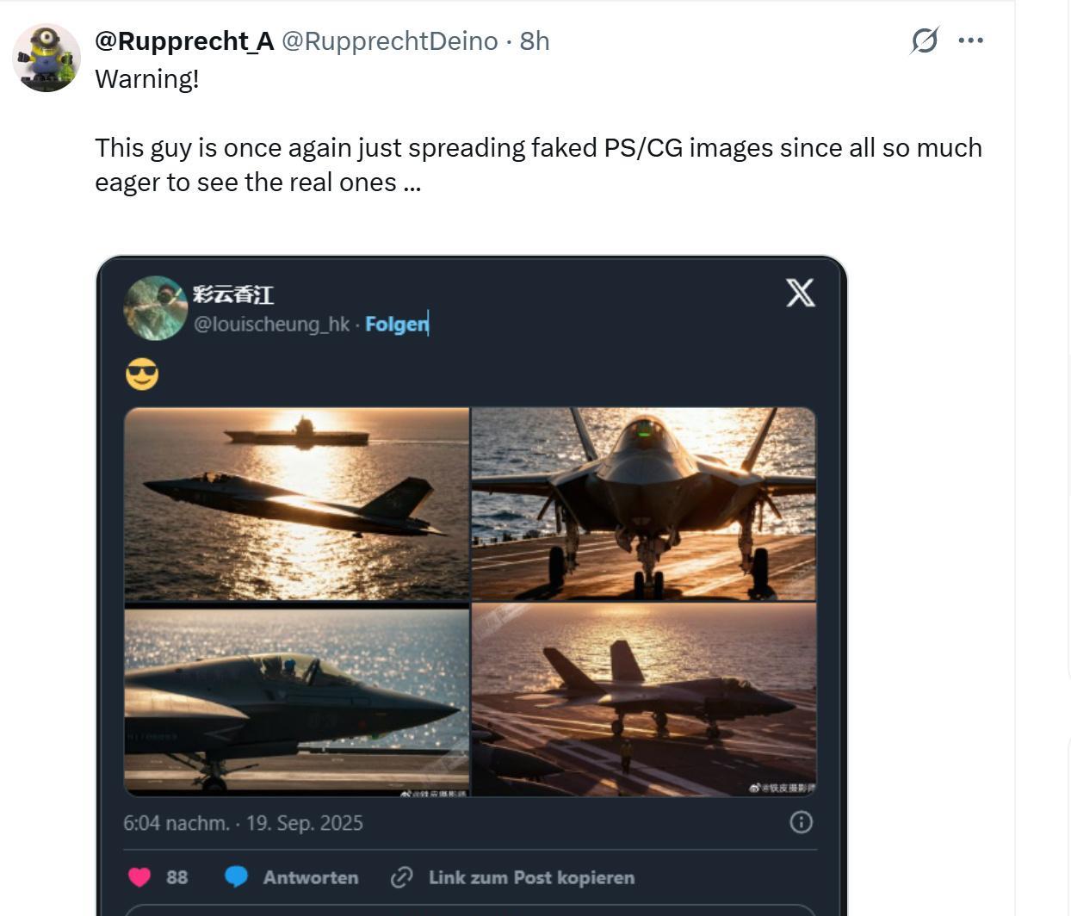1071x916 pixels.
Task: Open the @Rupprecht_A profile name
Action: tap(184, 40)
